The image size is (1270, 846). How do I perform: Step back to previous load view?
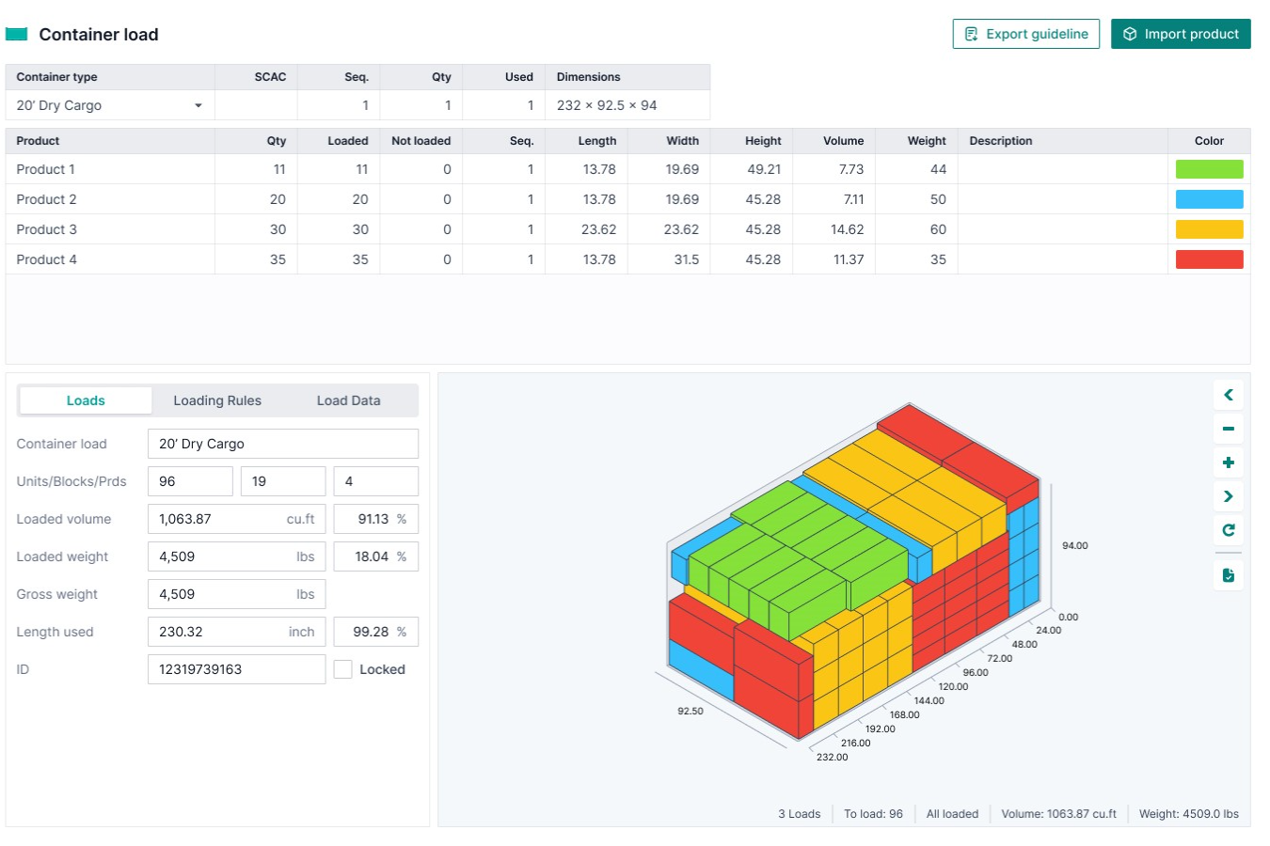click(1229, 395)
